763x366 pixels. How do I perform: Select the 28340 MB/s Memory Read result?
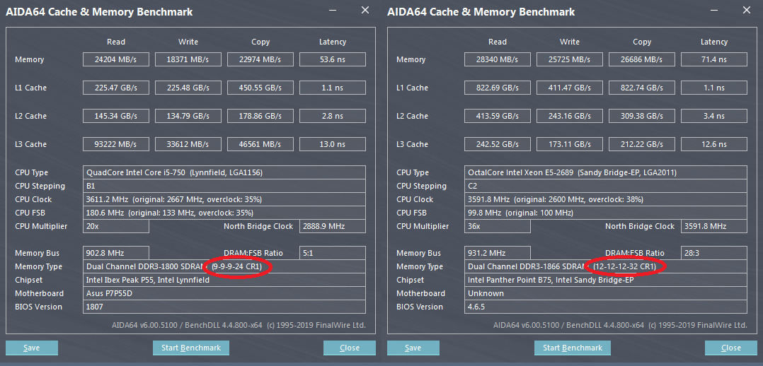[x=497, y=59]
